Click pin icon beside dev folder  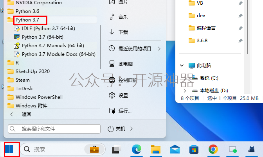click(241, 16)
